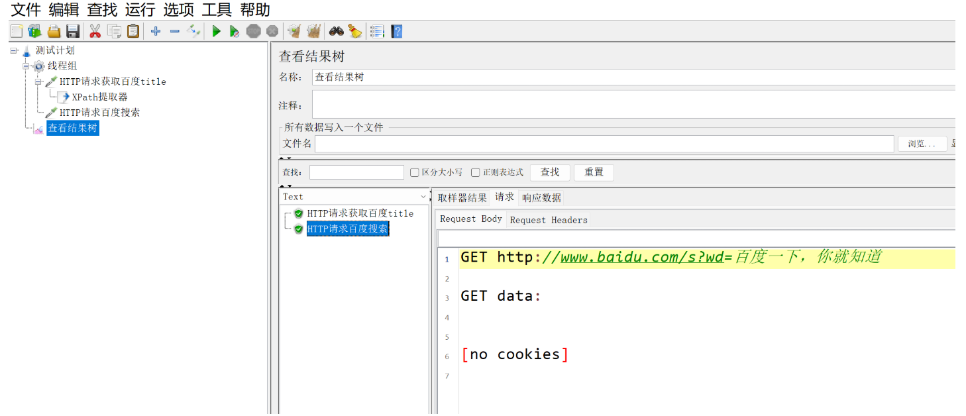Open the 运行 menu

coord(140,10)
